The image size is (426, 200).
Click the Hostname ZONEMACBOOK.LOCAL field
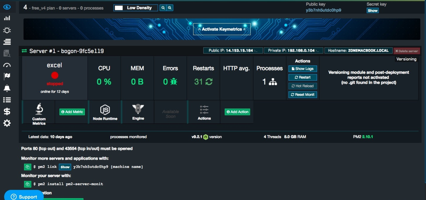tap(358, 51)
